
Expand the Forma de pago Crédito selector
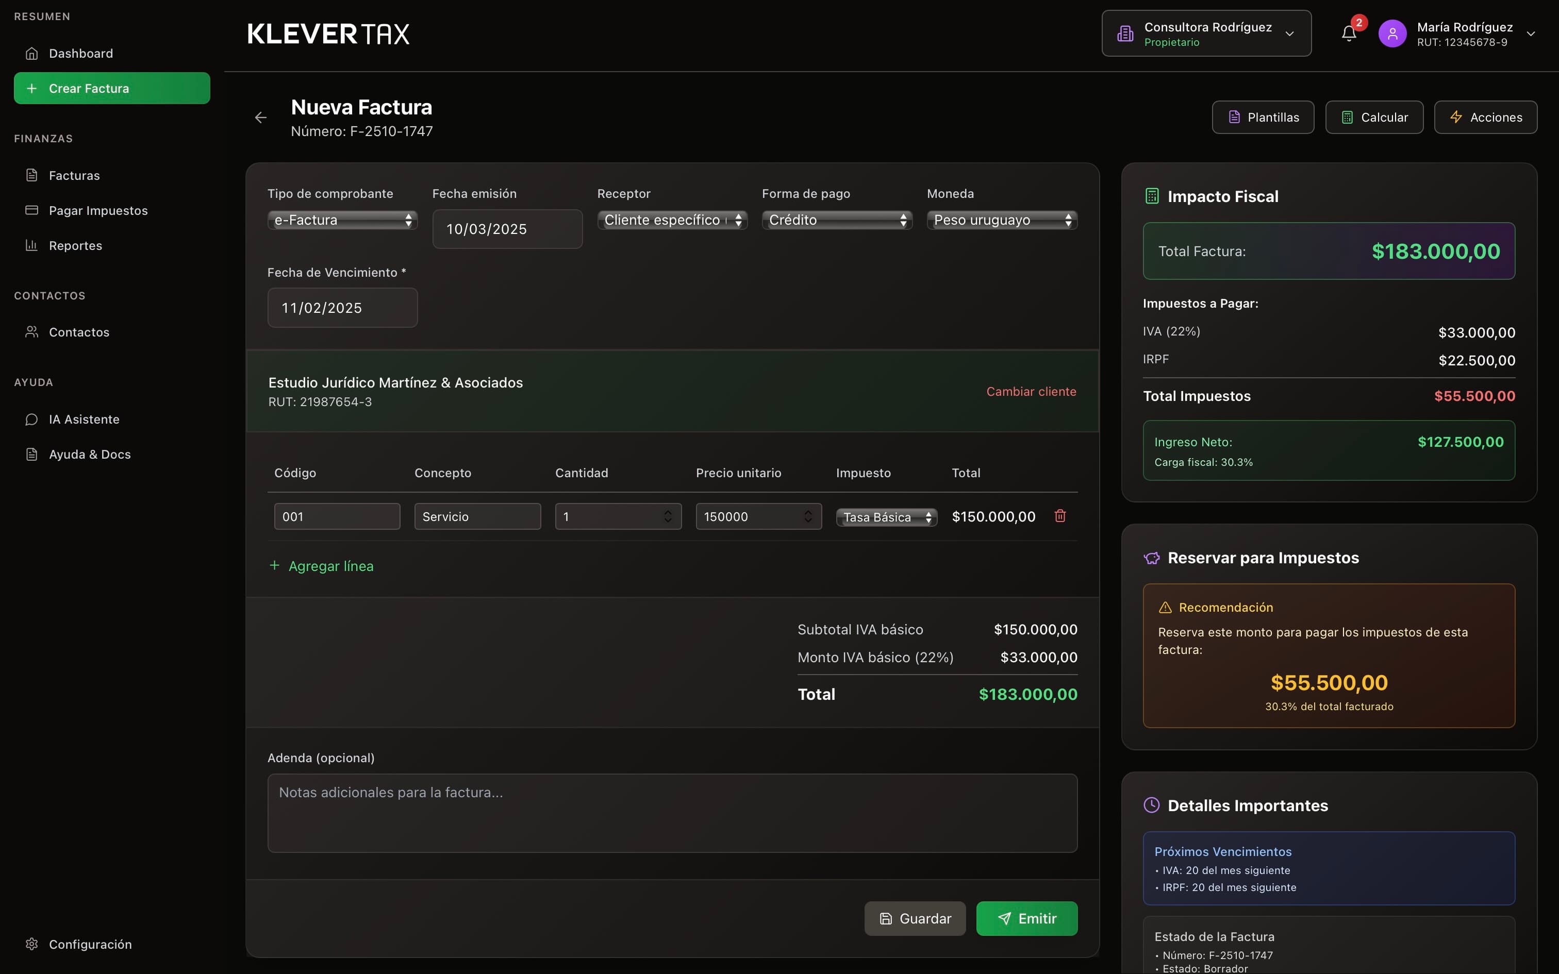click(x=837, y=221)
